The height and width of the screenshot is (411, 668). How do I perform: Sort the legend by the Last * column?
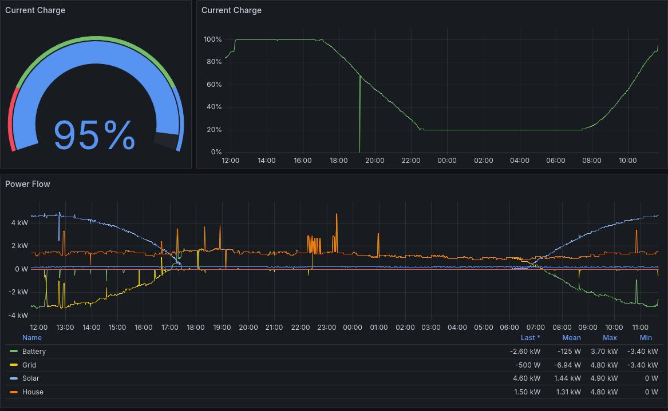coord(530,337)
